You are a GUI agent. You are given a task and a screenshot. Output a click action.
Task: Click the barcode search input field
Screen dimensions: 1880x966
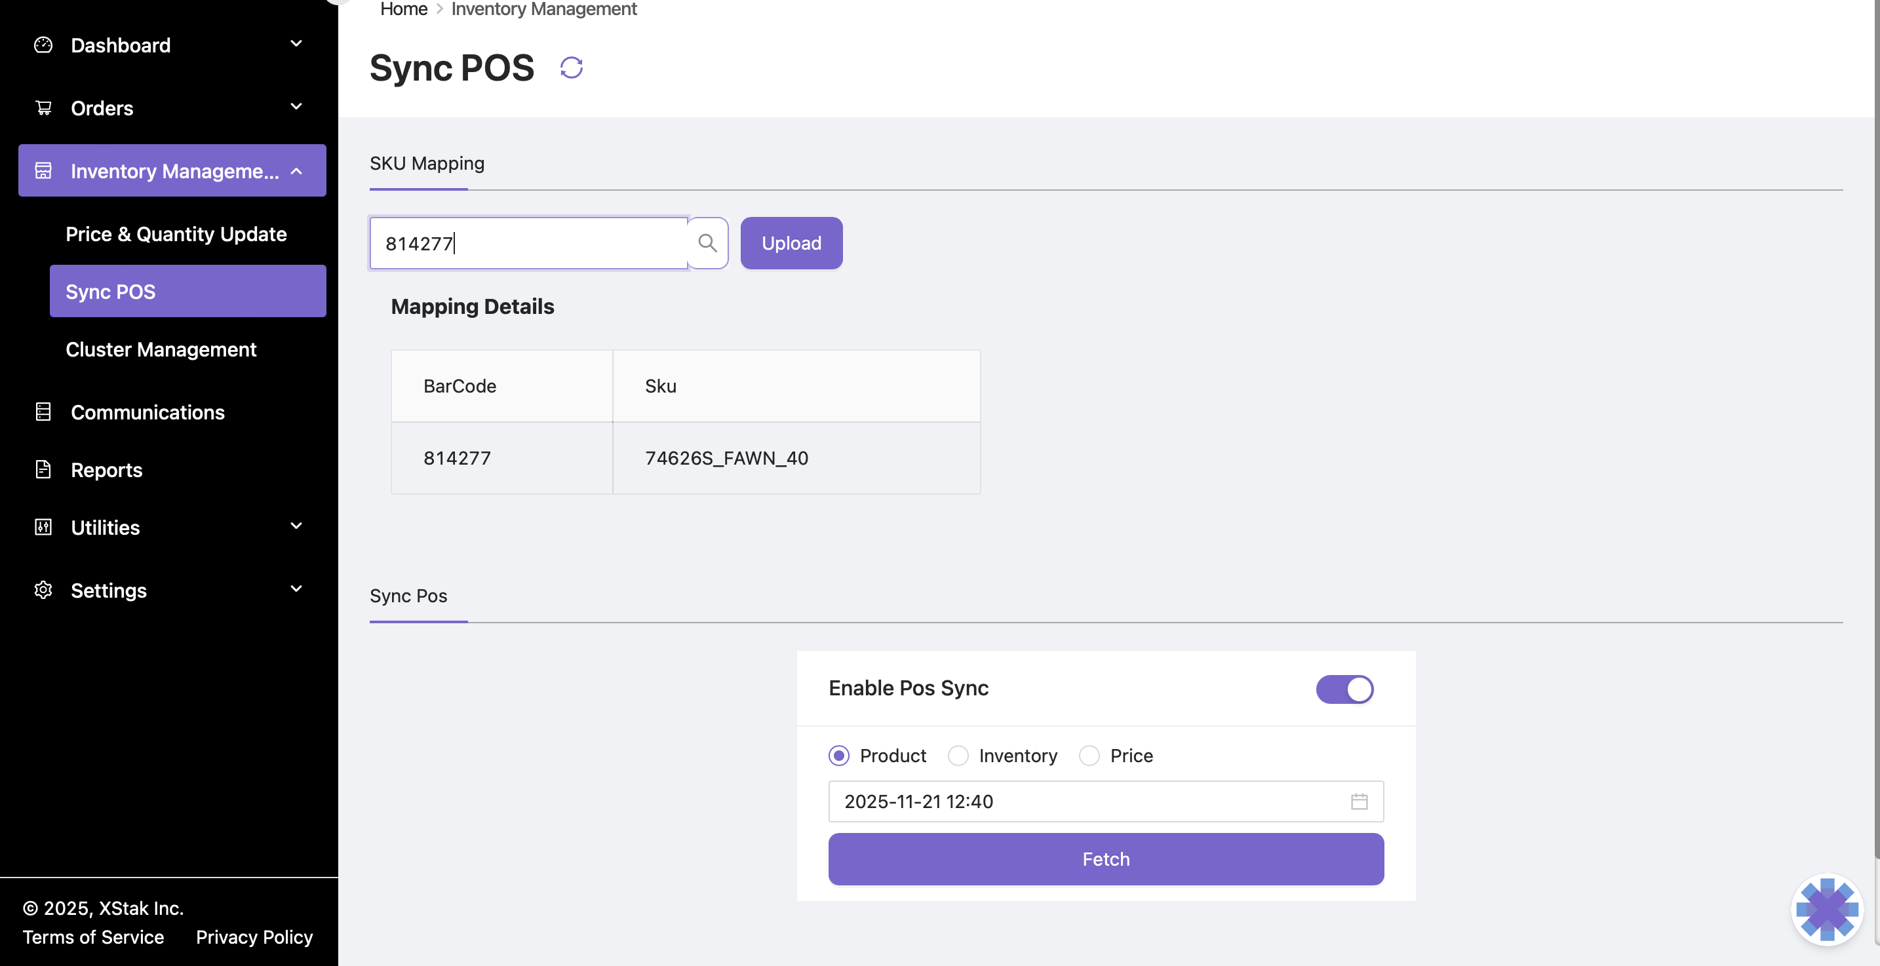(528, 243)
